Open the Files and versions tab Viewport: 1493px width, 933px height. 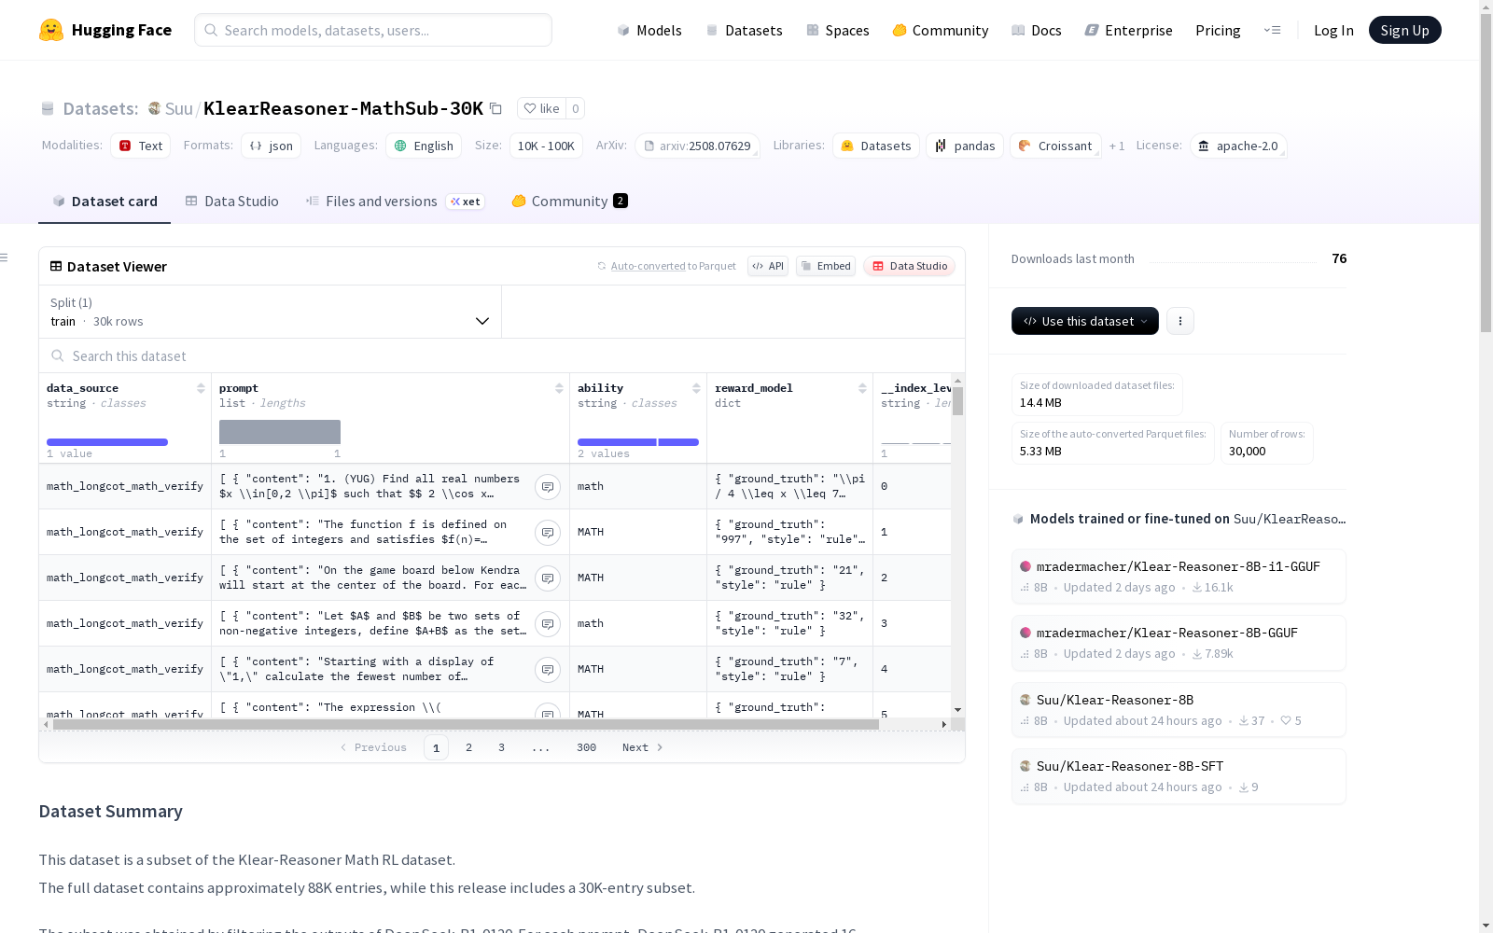pos(395,202)
